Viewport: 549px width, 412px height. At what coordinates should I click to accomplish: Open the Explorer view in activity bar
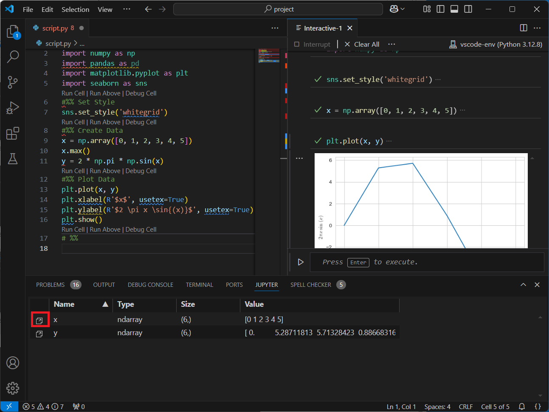[13, 32]
